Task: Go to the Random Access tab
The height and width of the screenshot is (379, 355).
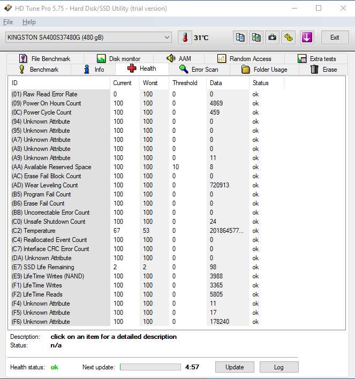Action: (x=244, y=59)
